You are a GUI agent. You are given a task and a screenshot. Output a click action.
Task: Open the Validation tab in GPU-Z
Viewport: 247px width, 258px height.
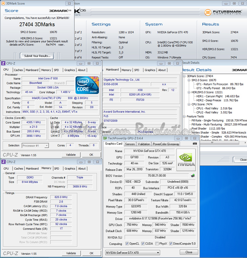[x=144, y=144]
